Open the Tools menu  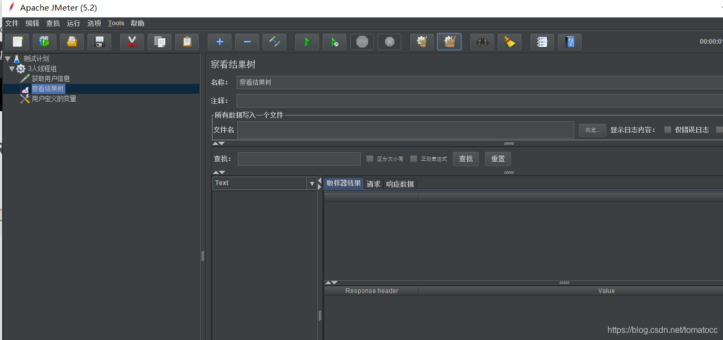pos(116,23)
